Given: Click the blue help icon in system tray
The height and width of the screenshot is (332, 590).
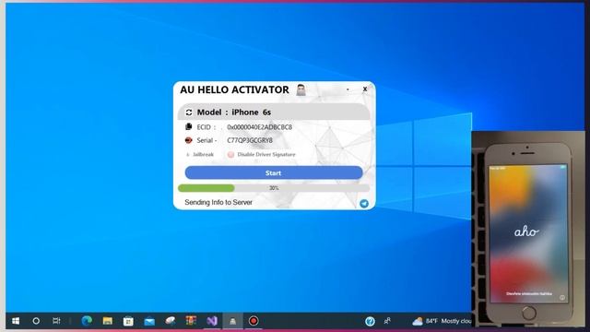Looking at the screenshot, I should (370, 321).
